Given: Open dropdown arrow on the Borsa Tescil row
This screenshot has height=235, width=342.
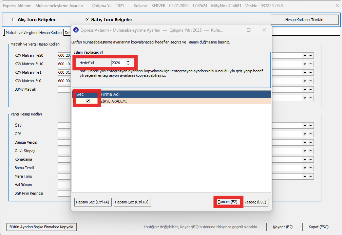Looking at the screenshot, I should coord(305,168).
